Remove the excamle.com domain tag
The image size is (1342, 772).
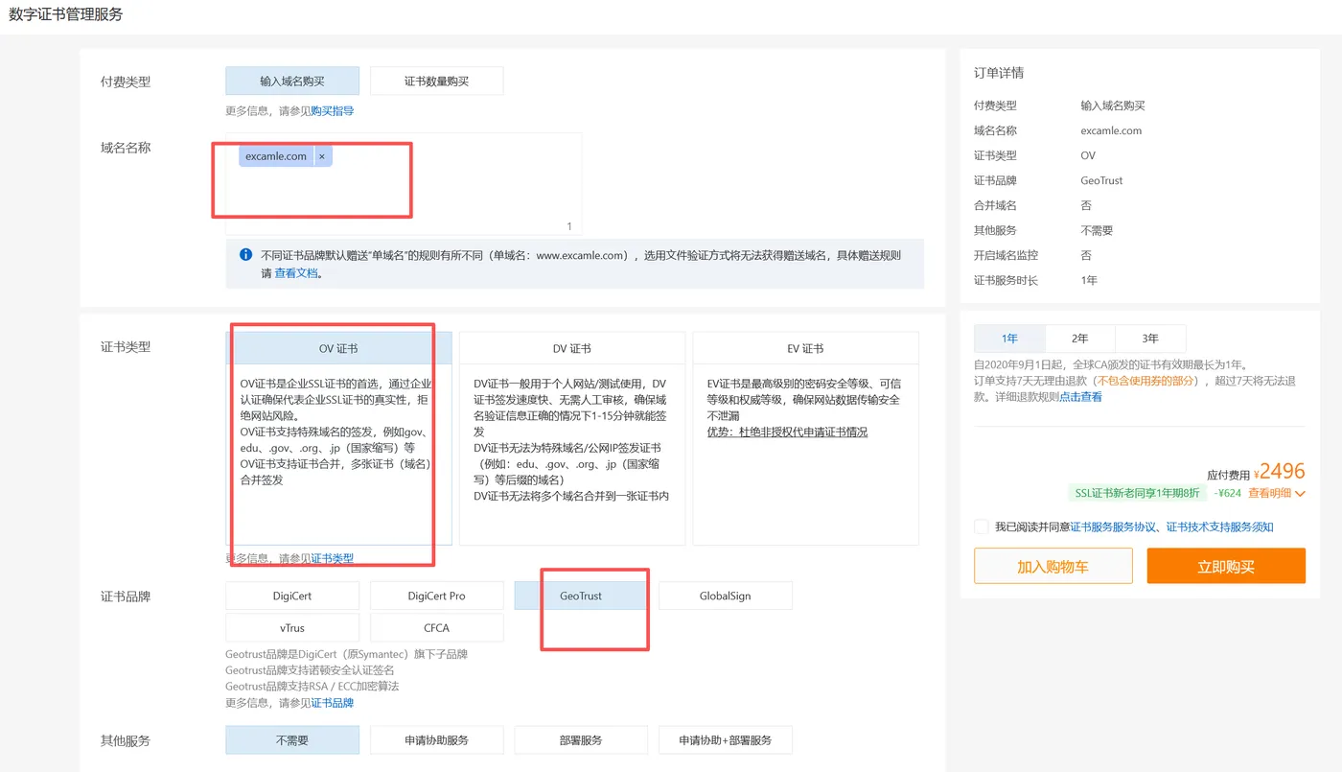(321, 156)
